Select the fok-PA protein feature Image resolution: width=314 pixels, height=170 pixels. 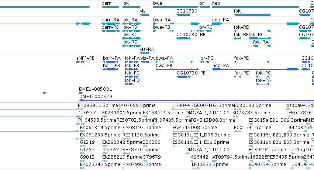coord(263,84)
